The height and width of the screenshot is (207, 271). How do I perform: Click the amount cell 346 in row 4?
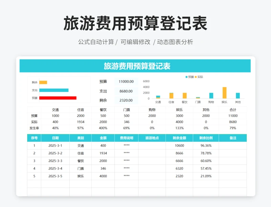[103, 169]
